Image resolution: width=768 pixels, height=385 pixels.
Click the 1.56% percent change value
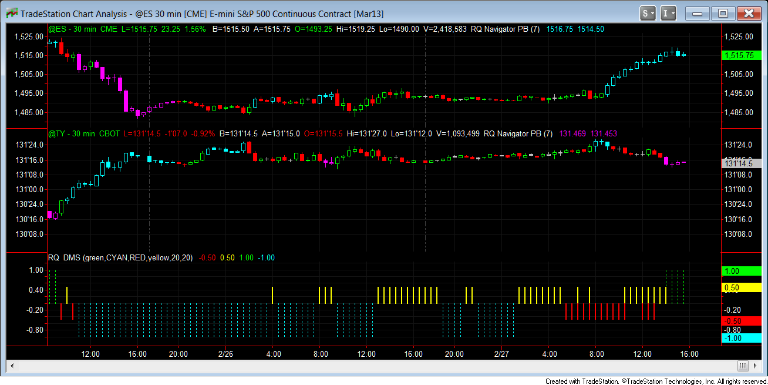195,29
